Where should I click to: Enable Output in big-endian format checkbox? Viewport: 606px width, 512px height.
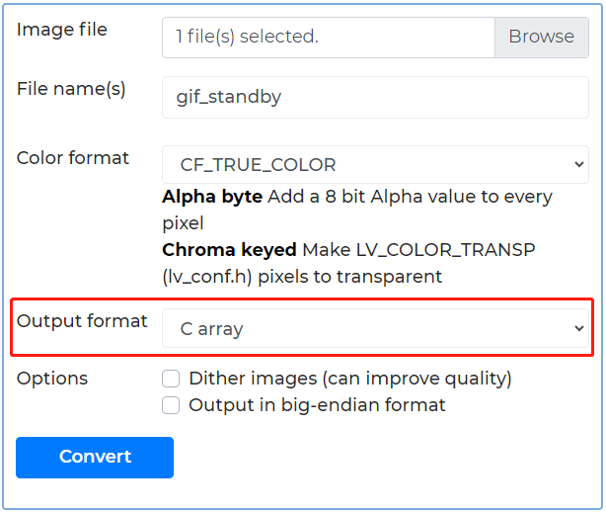171,405
